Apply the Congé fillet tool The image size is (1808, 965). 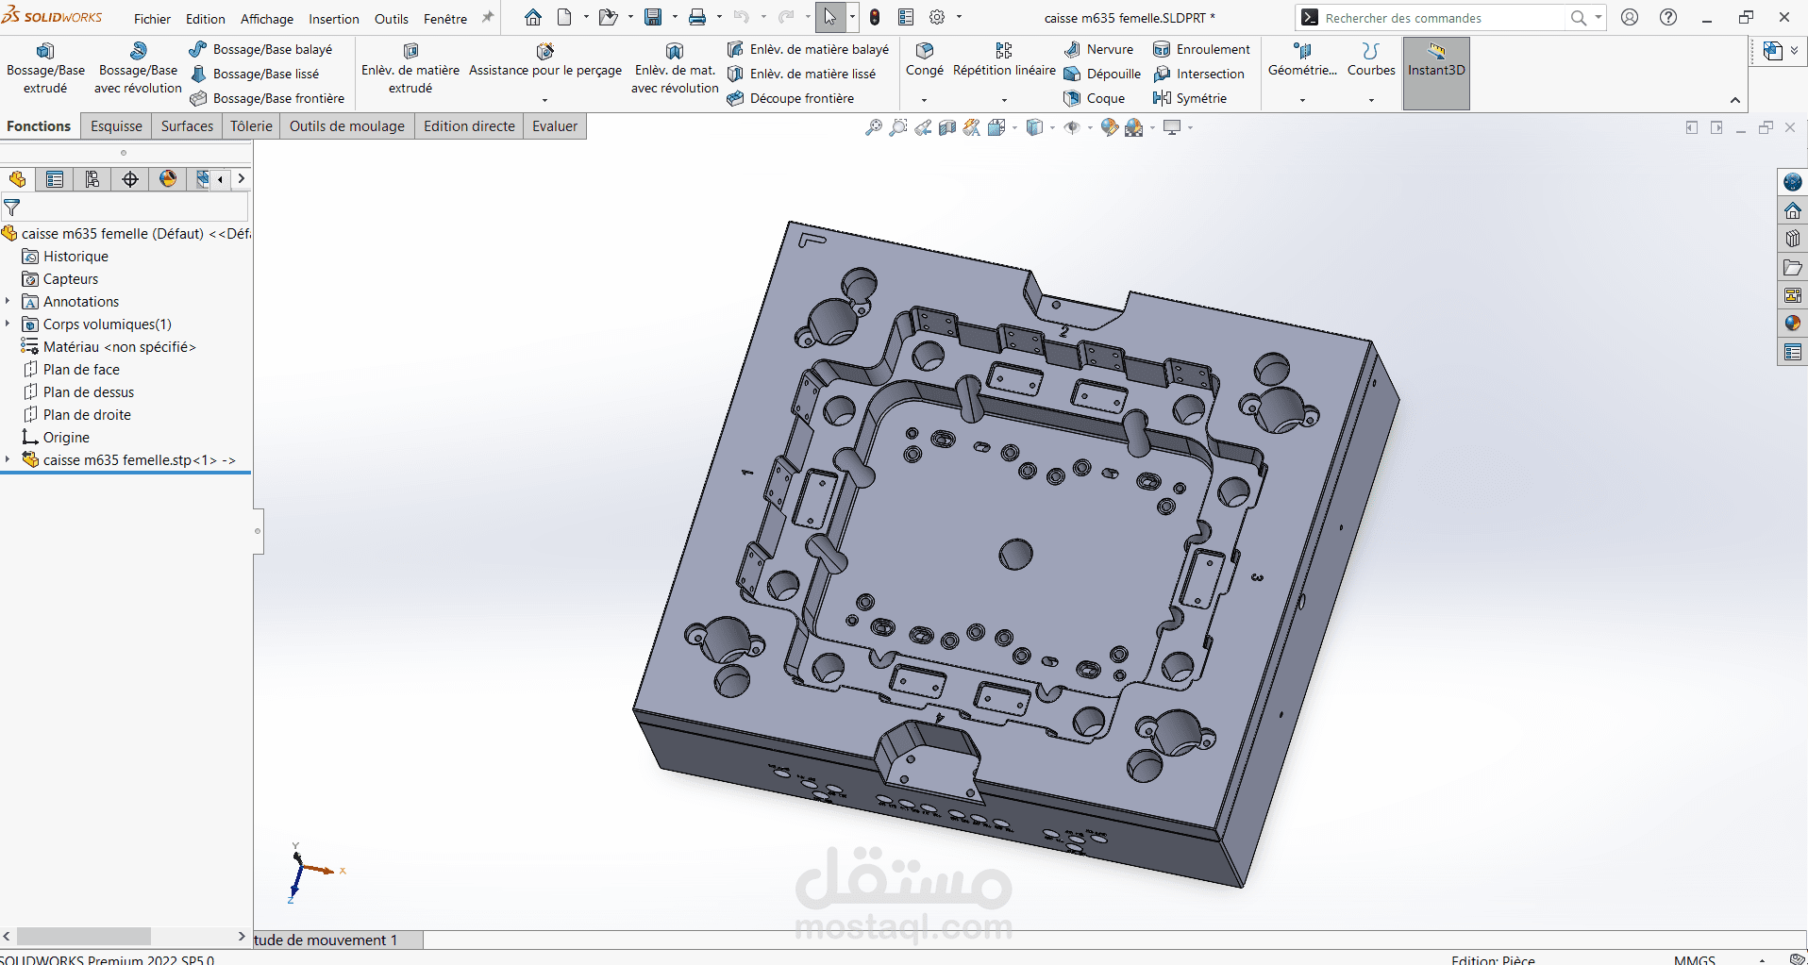coord(925,58)
